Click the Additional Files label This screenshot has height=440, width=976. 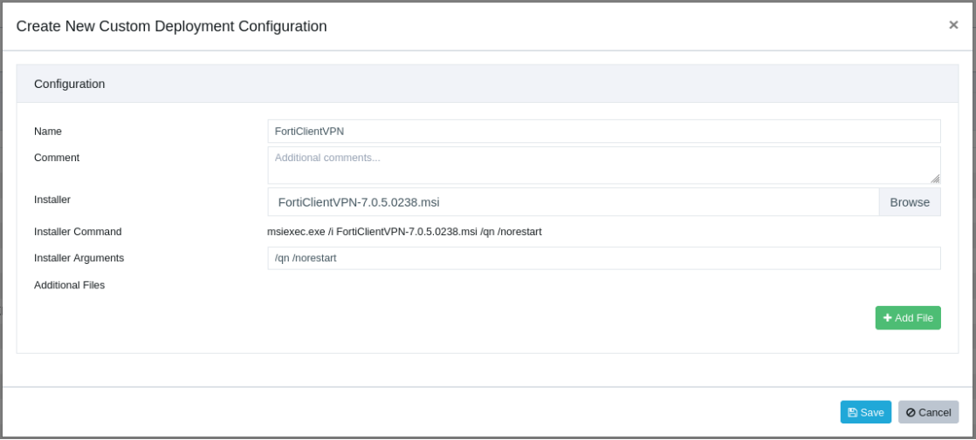click(x=69, y=285)
